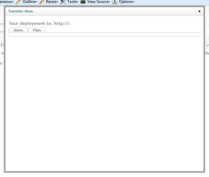This screenshot has height=177, width=209.
Task: Click the monitor icon beside View Source
Action: [x=83, y=2]
